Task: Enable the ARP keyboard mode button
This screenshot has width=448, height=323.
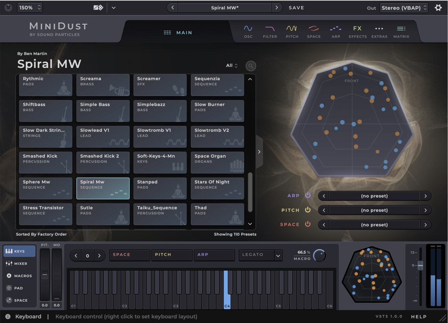Action: (214, 255)
